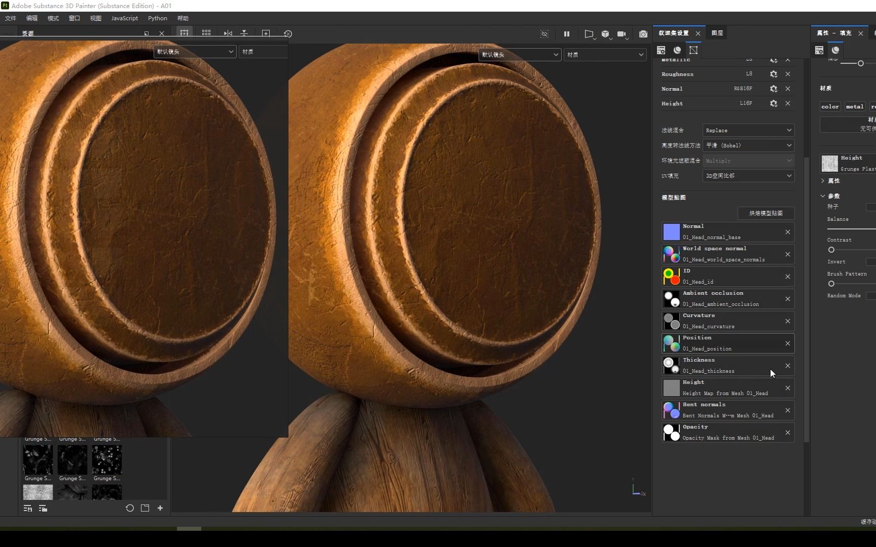Expand the 属性 section chevron
This screenshot has height=547, width=876.
click(x=823, y=181)
